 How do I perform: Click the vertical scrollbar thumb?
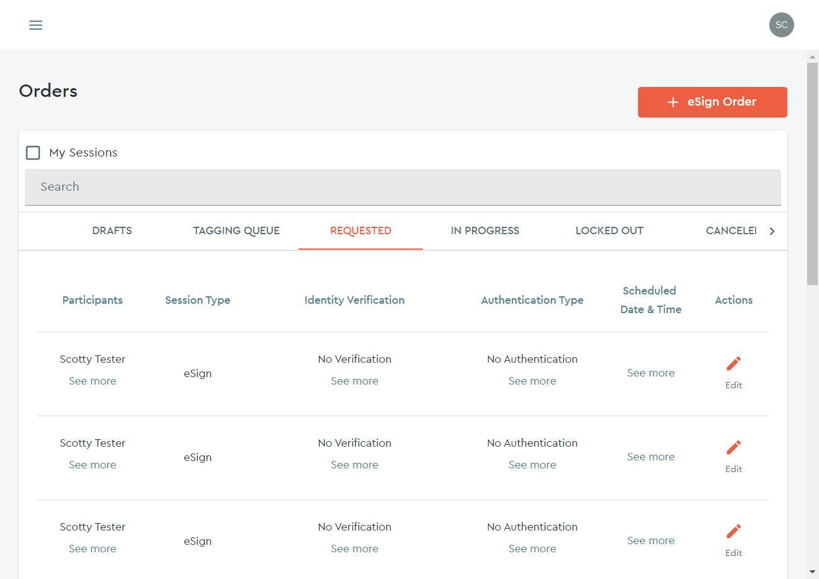click(812, 173)
